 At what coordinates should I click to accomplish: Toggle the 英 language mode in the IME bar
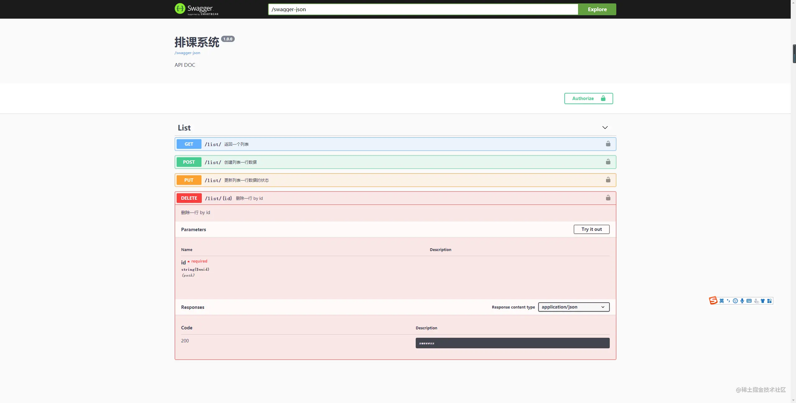coord(722,301)
